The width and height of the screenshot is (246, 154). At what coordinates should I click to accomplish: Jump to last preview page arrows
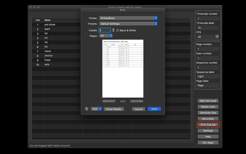pos(140,101)
